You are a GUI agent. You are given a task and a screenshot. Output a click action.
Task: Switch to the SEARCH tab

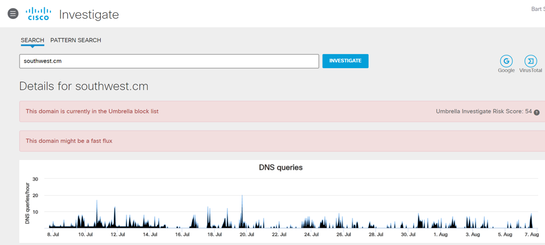point(32,40)
